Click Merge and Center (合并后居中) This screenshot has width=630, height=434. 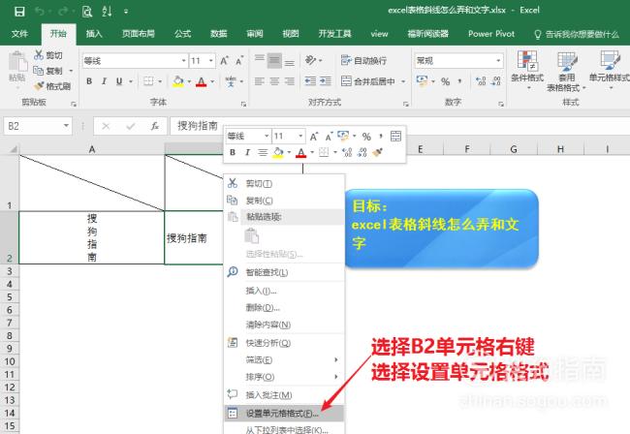pyautogui.click(x=368, y=81)
